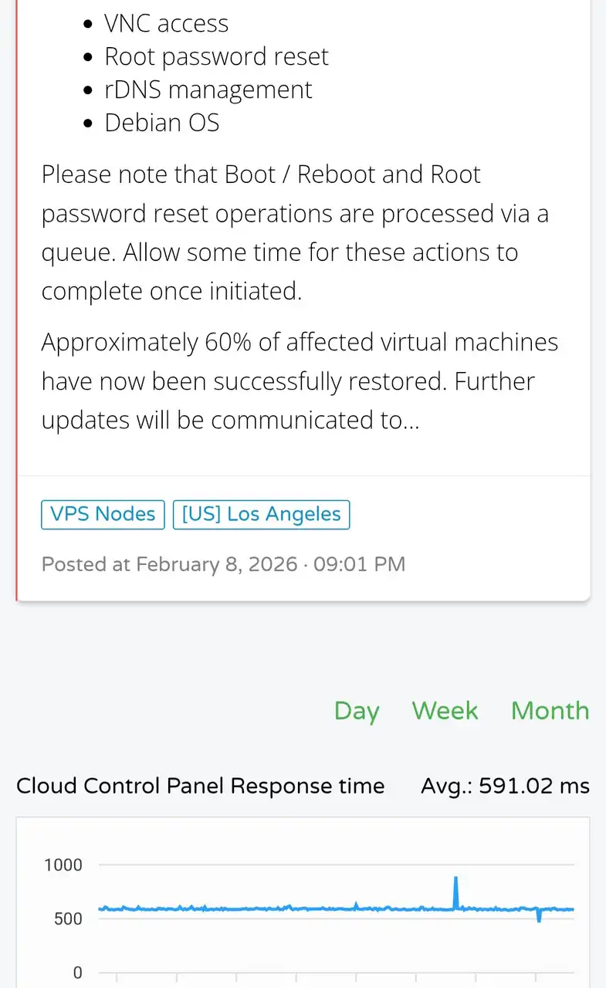
Task: Expand truncated text ending 'communicated to…'
Action: coord(230,421)
